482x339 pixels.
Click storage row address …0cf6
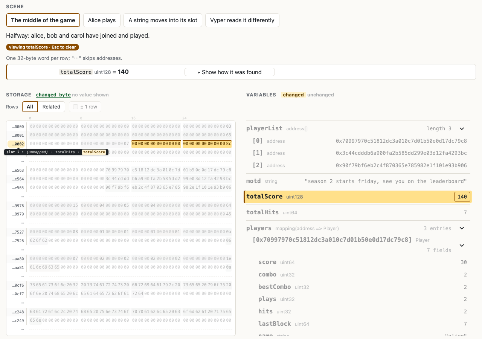click(x=18, y=285)
